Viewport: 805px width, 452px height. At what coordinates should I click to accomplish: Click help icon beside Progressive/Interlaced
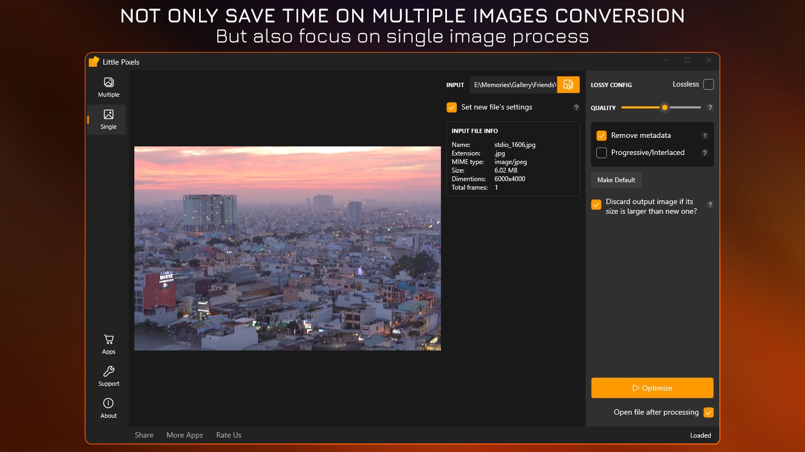(x=704, y=153)
